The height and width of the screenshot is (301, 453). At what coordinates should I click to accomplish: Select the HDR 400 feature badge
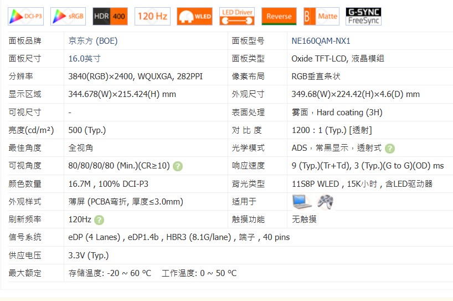point(110,16)
